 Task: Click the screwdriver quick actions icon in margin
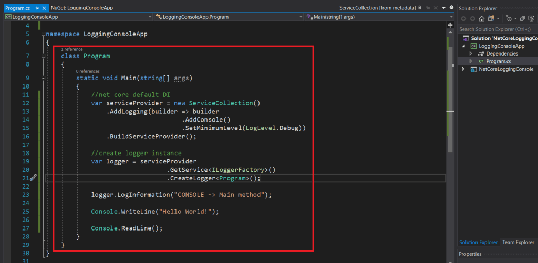tap(33, 178)
